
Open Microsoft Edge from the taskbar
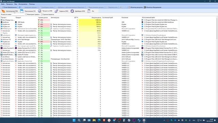(x=99, y=120)
